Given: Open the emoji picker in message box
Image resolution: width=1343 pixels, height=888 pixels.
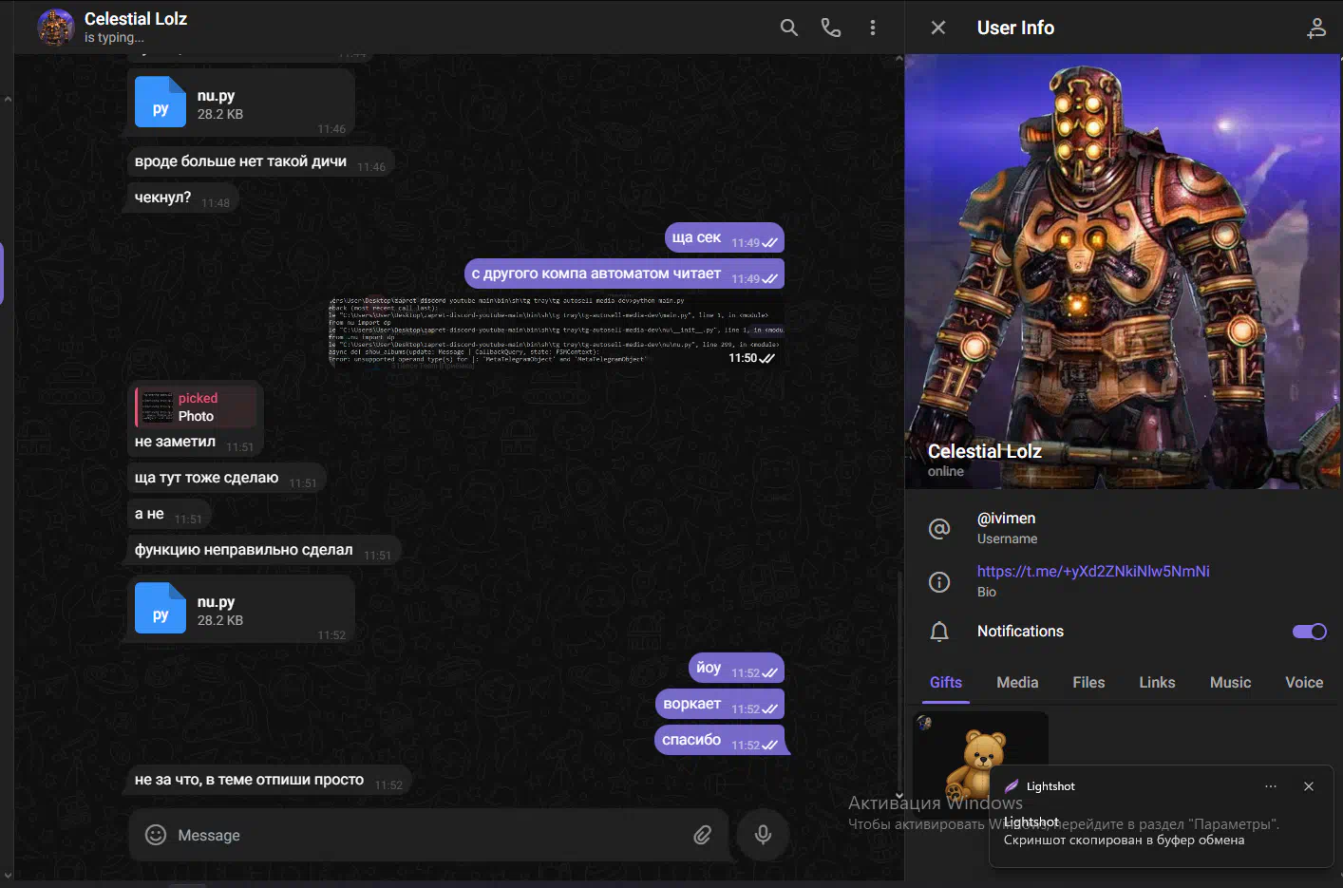Looking at the screenshot, I should pos(156,835).
